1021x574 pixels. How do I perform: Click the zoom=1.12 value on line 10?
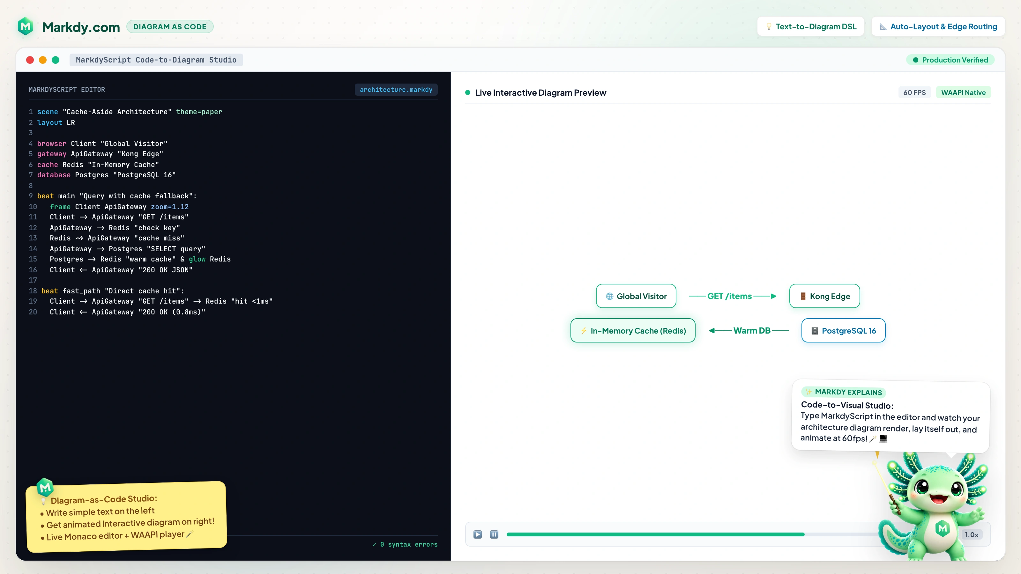[x=170, y=206]
